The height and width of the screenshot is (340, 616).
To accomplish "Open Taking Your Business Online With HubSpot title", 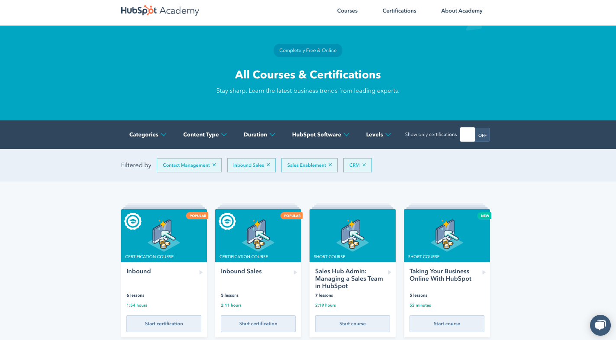I will click(x=440, y=275).
